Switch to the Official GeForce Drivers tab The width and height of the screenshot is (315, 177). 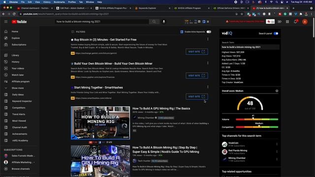231,8
